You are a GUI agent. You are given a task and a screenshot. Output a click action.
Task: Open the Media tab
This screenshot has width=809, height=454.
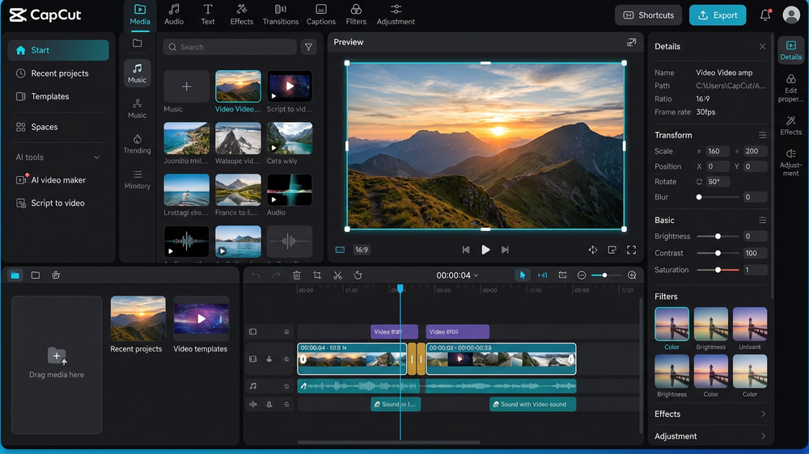[x=140, y=15]
